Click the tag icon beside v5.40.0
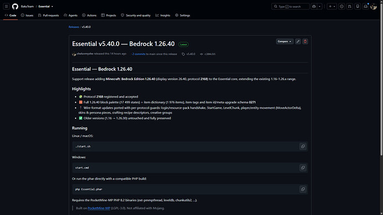383x215 pixels. click(x=183, y=54)
